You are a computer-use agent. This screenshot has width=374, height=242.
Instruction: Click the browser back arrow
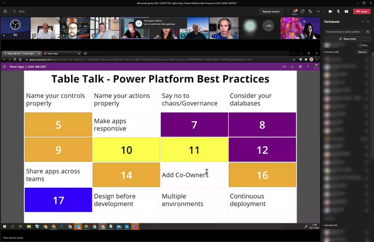[x=4, y=59]
